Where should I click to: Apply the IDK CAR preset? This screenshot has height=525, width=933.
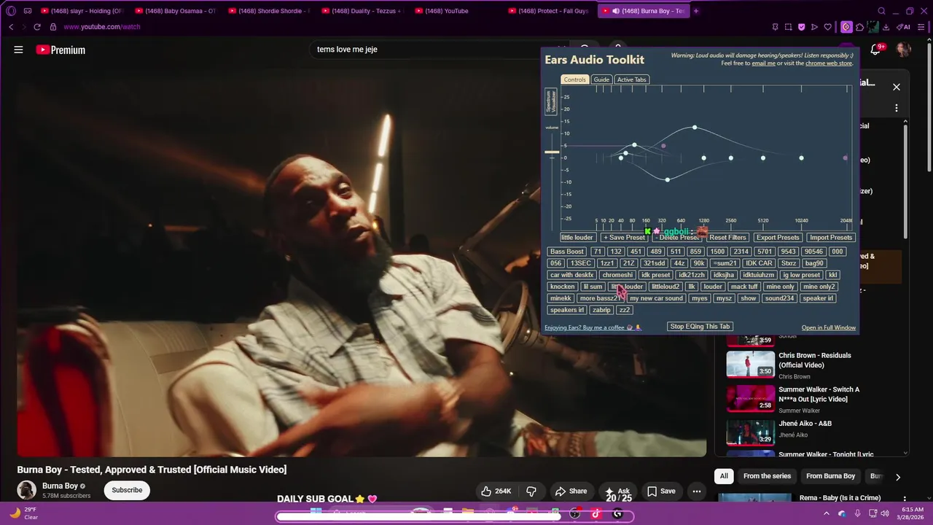(x=759, y=263)
